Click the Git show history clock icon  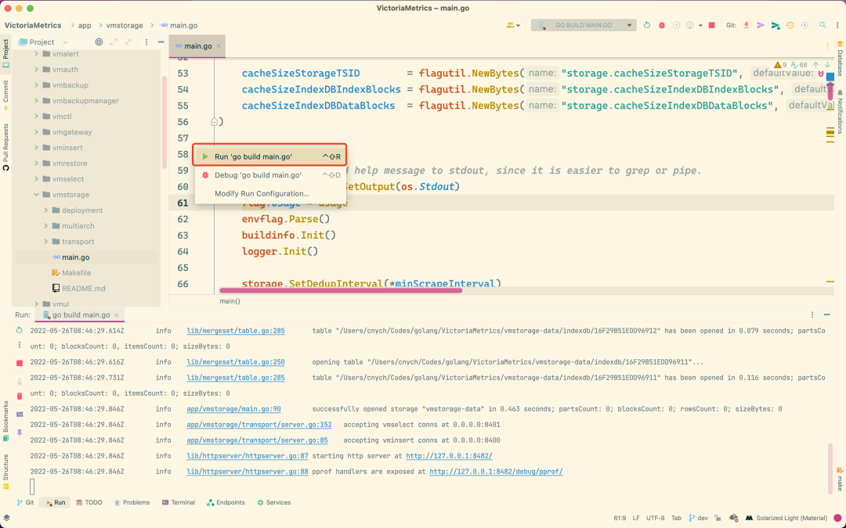(790, 25)
